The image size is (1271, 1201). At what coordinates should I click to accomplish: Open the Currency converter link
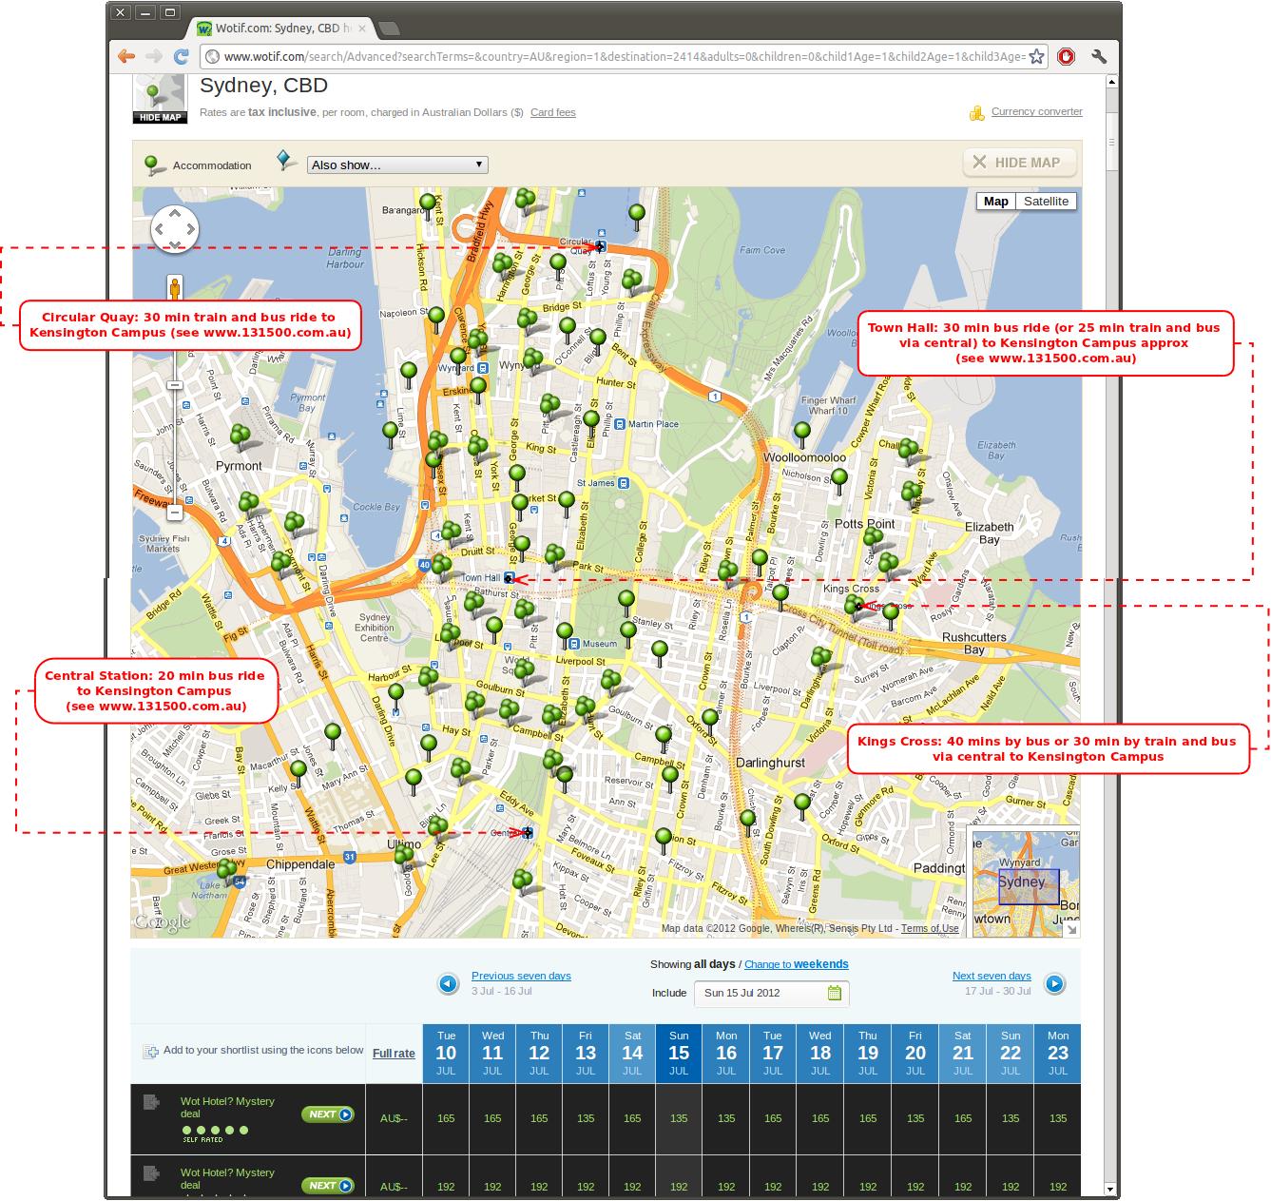[1036, 111]
